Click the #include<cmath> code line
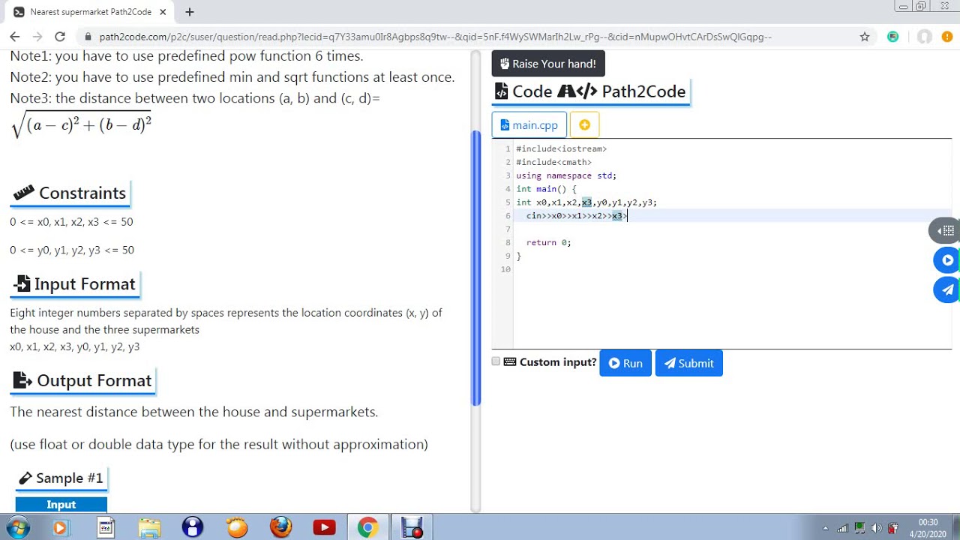Viewport: 960px width, 540px height. tap(553, 162)
